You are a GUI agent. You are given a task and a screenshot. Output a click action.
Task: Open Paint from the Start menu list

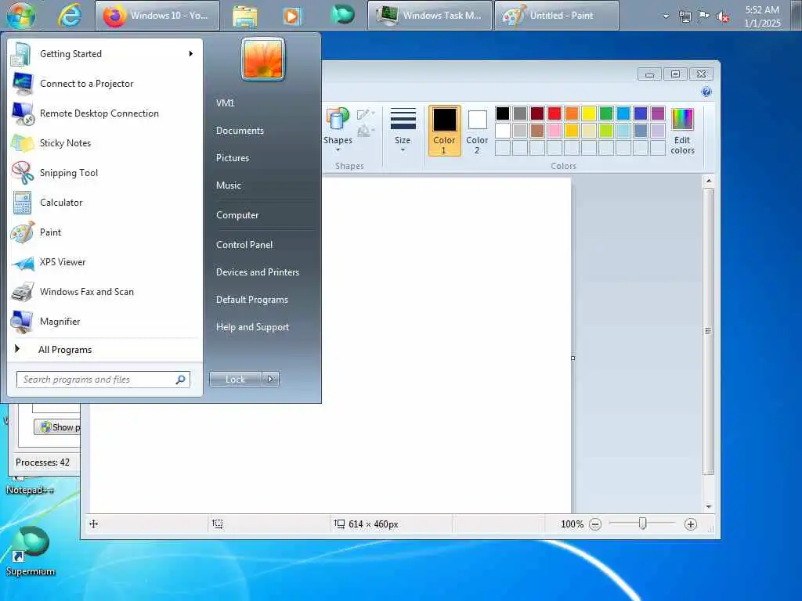105,232
